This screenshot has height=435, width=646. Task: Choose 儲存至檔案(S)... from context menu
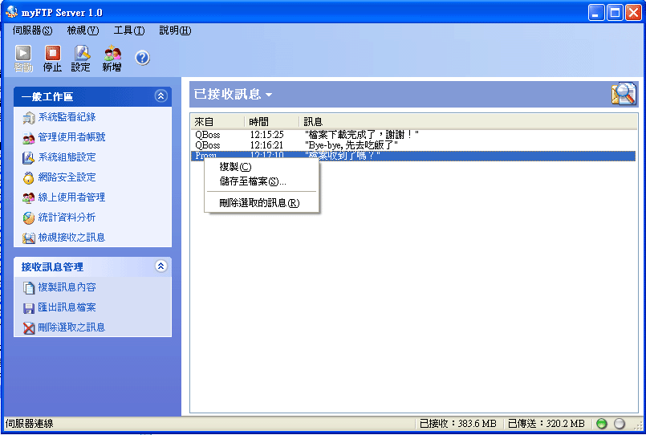pos(262,181)
